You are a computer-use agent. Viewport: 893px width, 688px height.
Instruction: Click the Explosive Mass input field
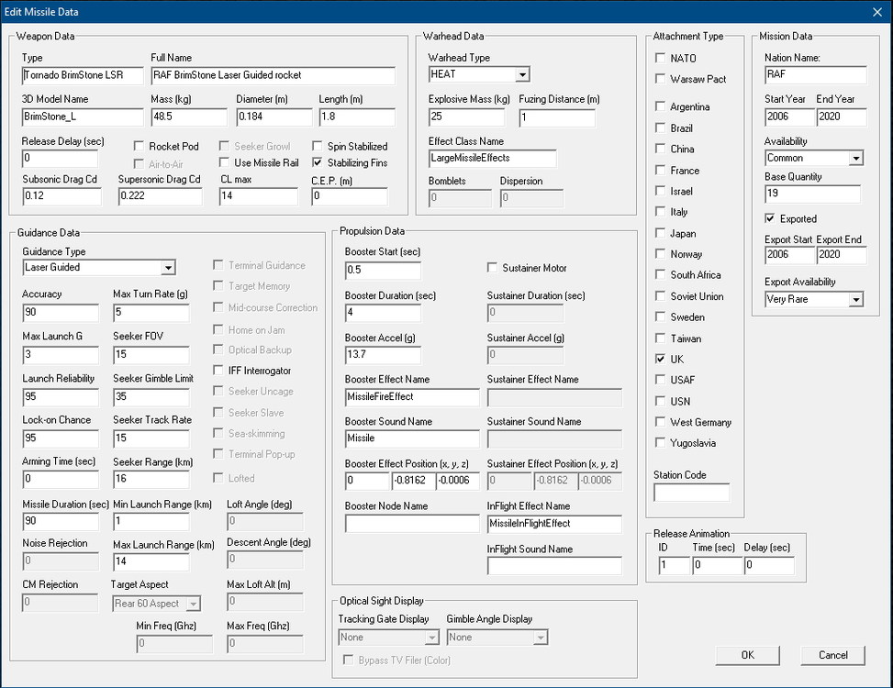(466, 117)
